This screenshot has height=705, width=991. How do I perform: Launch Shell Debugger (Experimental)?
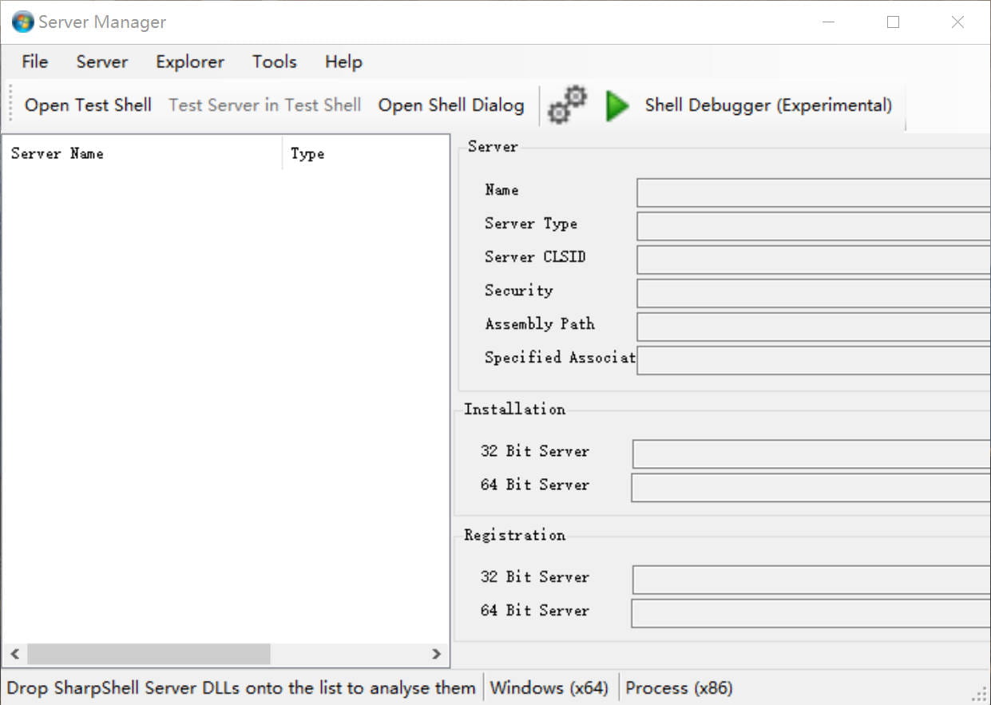(768, 105)
